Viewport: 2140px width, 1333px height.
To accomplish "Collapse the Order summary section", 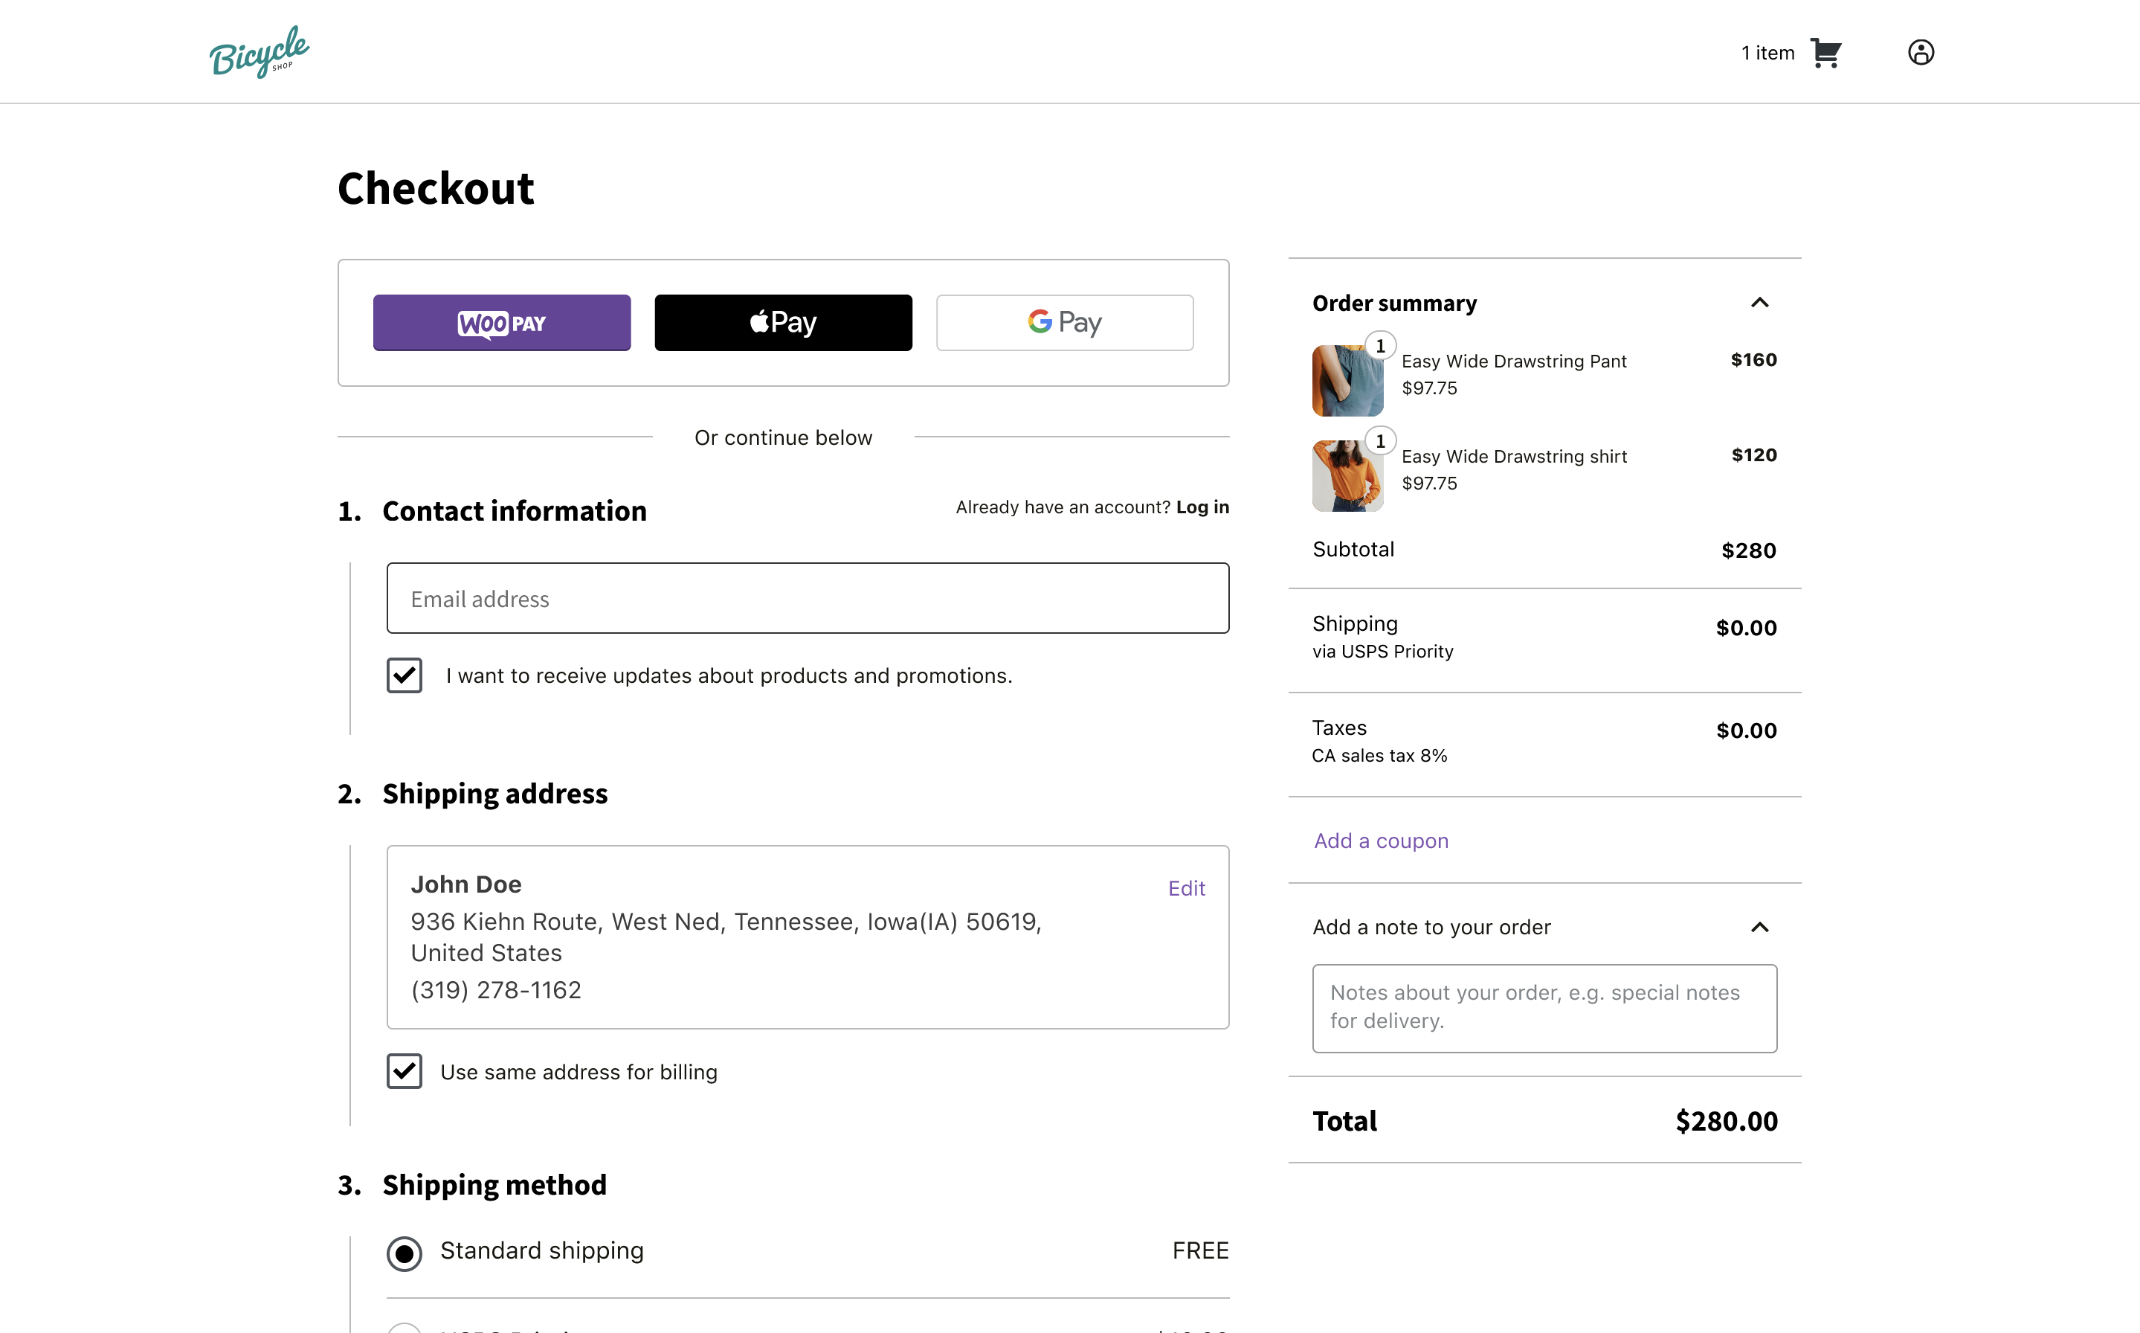I will click(1759, 303).
